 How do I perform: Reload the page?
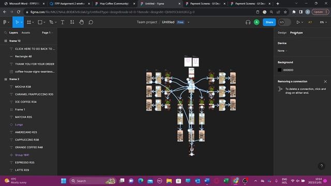19,12
